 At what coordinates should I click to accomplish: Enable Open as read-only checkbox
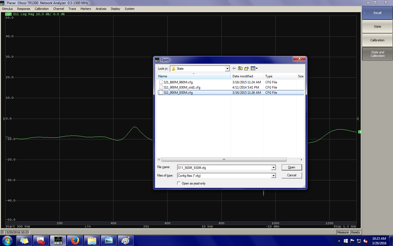tap(179, 183)
